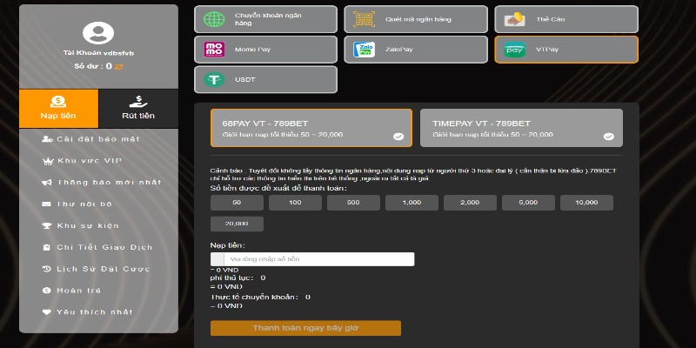
Task: Click the Tài Khoản vdbsfvb text
Action: [98, 53]
